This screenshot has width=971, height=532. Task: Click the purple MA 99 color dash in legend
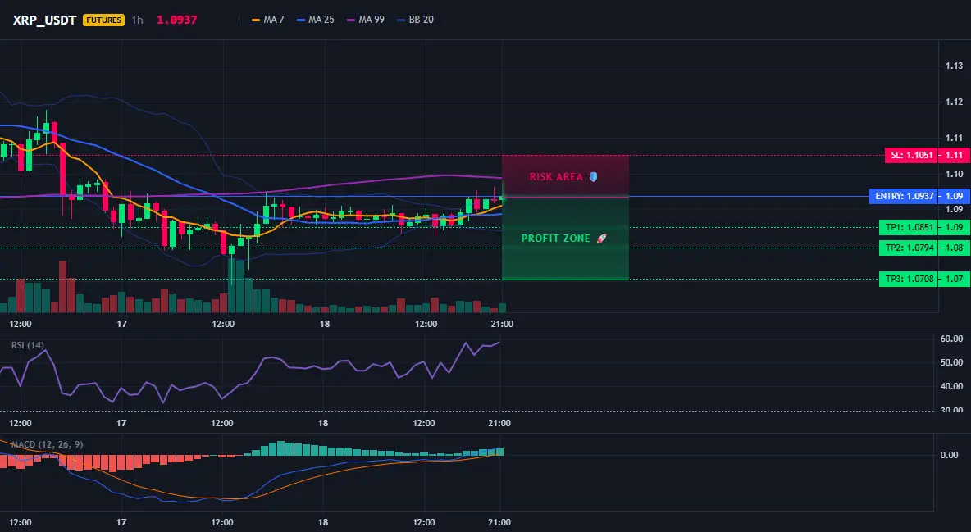coord(351,20)
